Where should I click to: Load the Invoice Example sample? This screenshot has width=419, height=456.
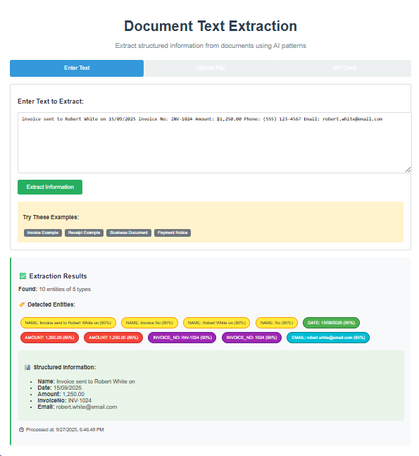[x=43, y=233]
